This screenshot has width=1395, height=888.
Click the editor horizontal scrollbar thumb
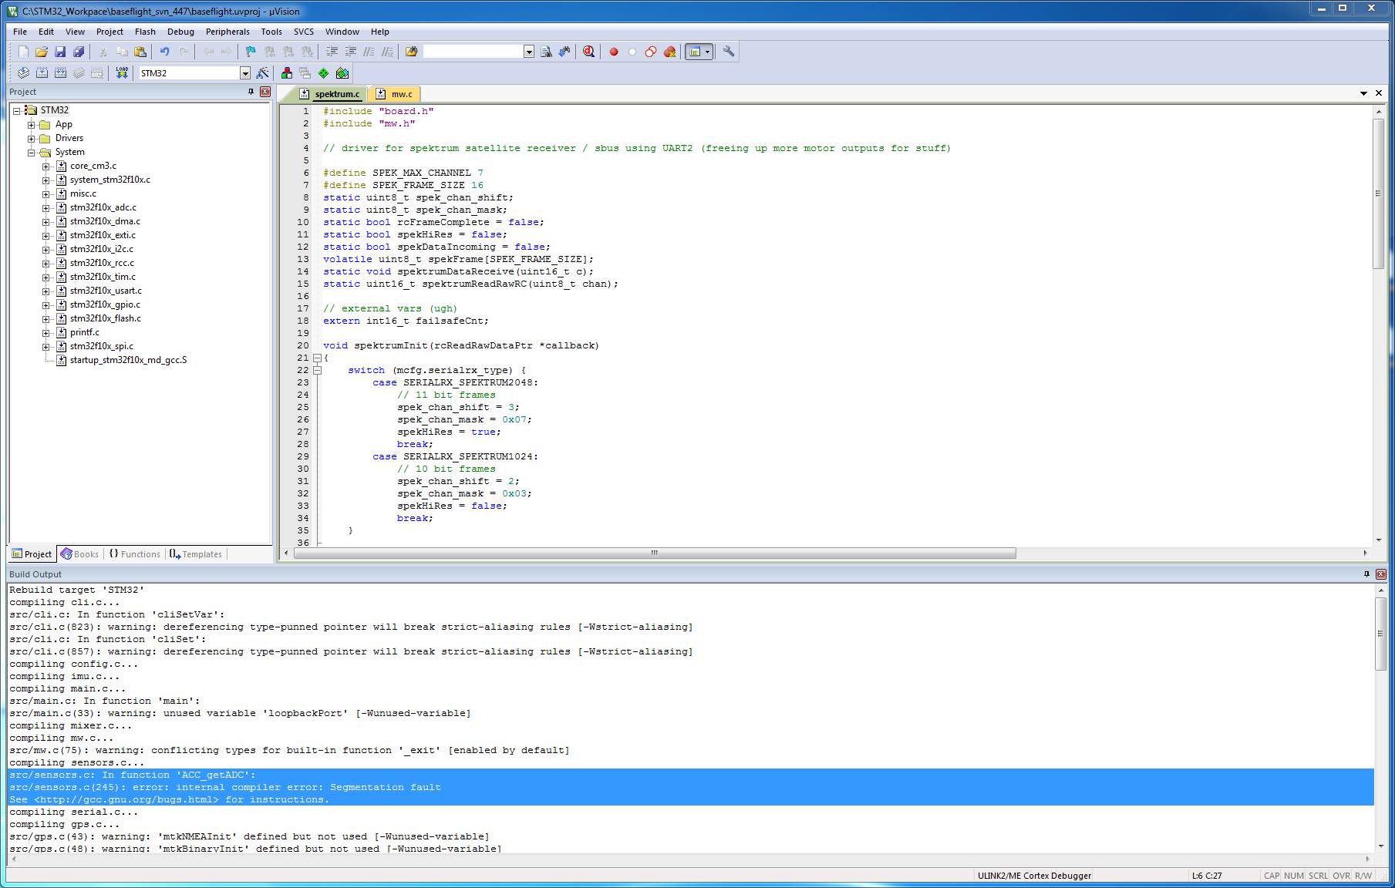(x=654, y=553)
